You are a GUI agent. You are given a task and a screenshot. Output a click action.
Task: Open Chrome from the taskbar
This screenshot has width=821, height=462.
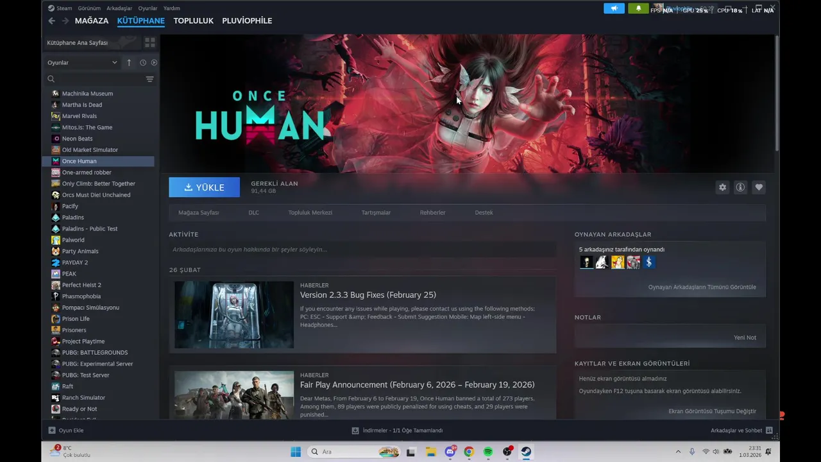(x=469, y=452)
